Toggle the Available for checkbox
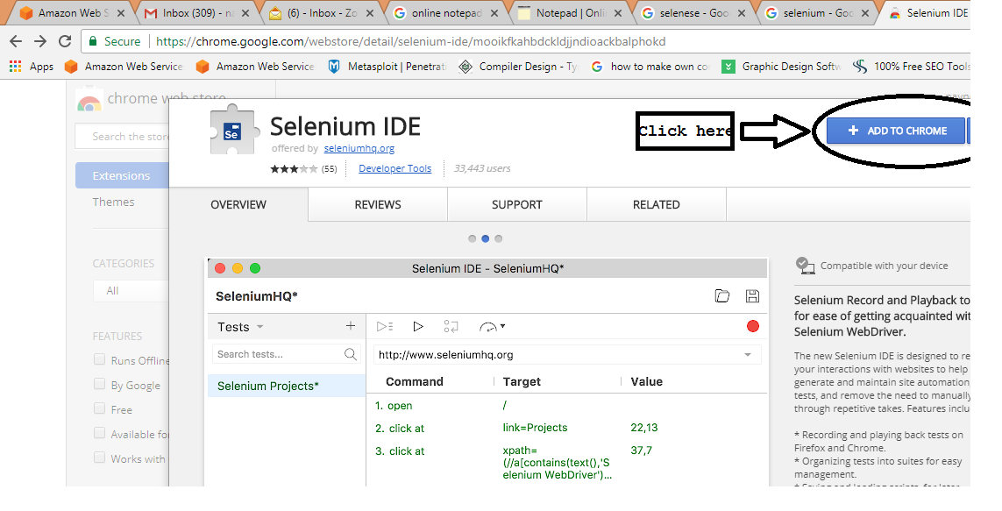 tap(99, 432)
